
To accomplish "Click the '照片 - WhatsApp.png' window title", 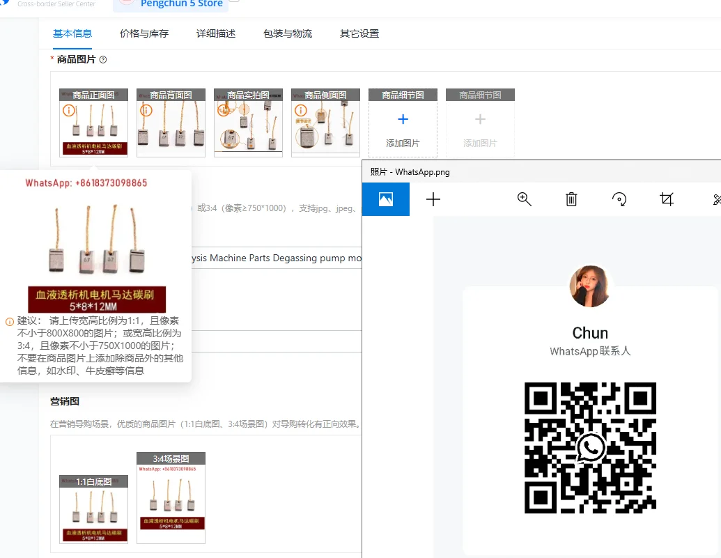I will point(410,172).
